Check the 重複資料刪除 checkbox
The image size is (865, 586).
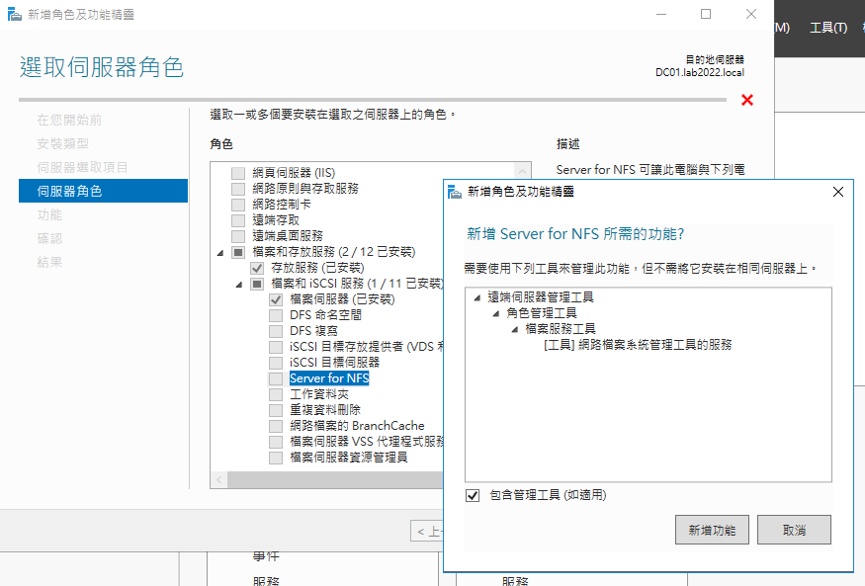[x=276, y=410]
